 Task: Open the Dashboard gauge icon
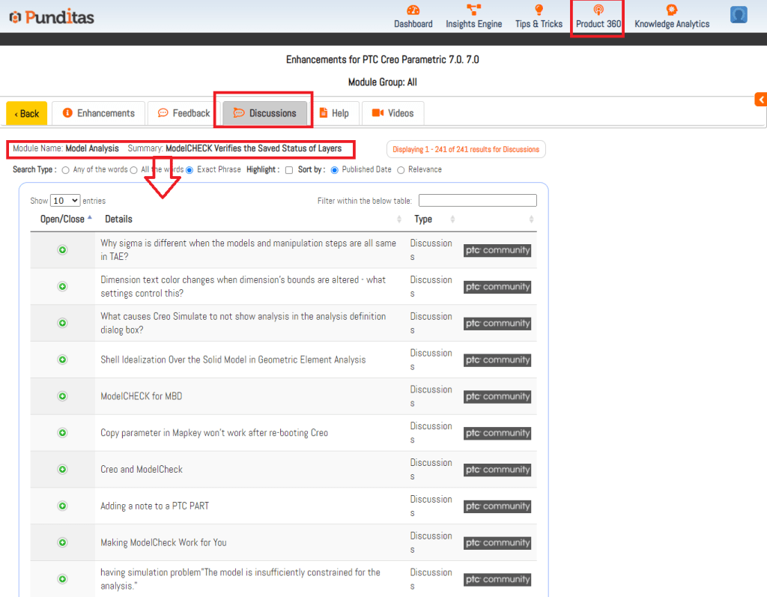tap(413, 10)
